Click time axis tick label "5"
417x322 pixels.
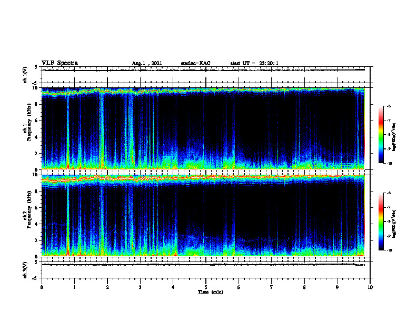tap(206, 287)
